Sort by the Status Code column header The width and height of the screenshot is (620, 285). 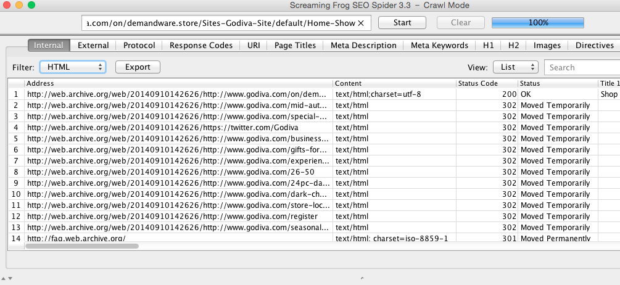coord(487,83)
